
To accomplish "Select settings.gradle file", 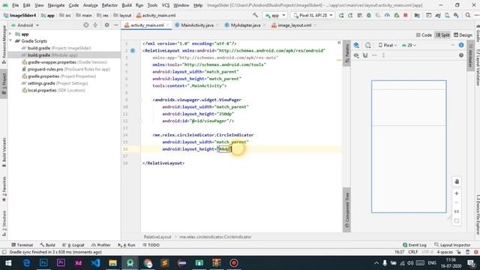I will pyautogui.click(x=55, y=83).
